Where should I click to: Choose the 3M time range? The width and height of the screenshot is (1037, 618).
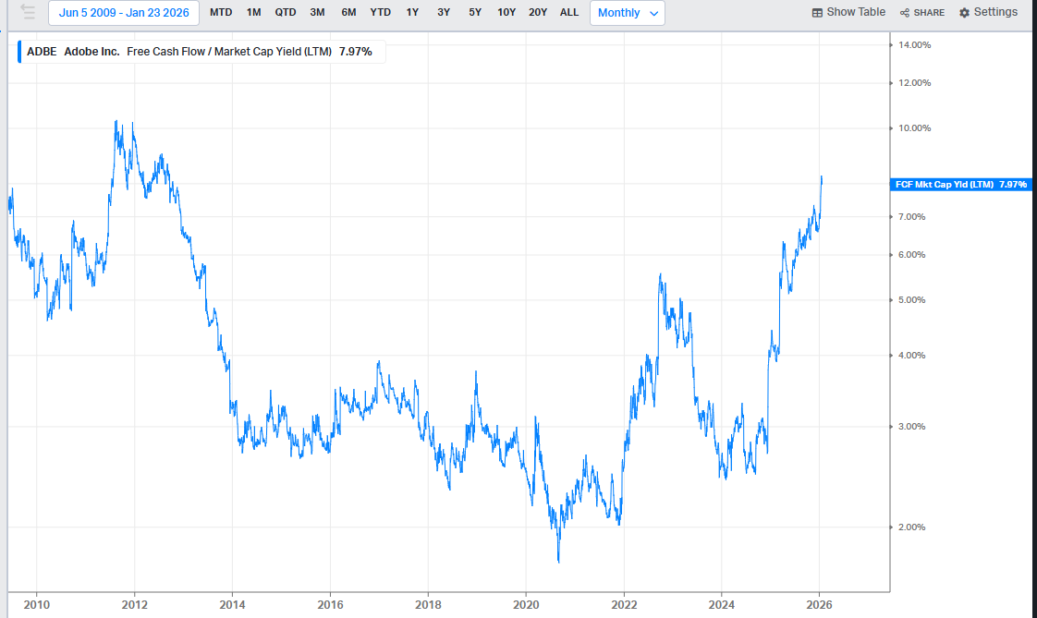click(x=317, y=13)
